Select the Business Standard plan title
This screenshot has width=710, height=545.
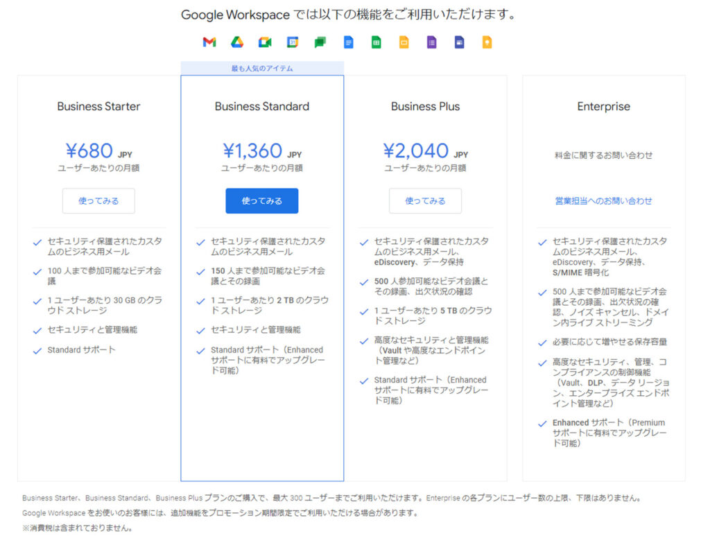262,106
